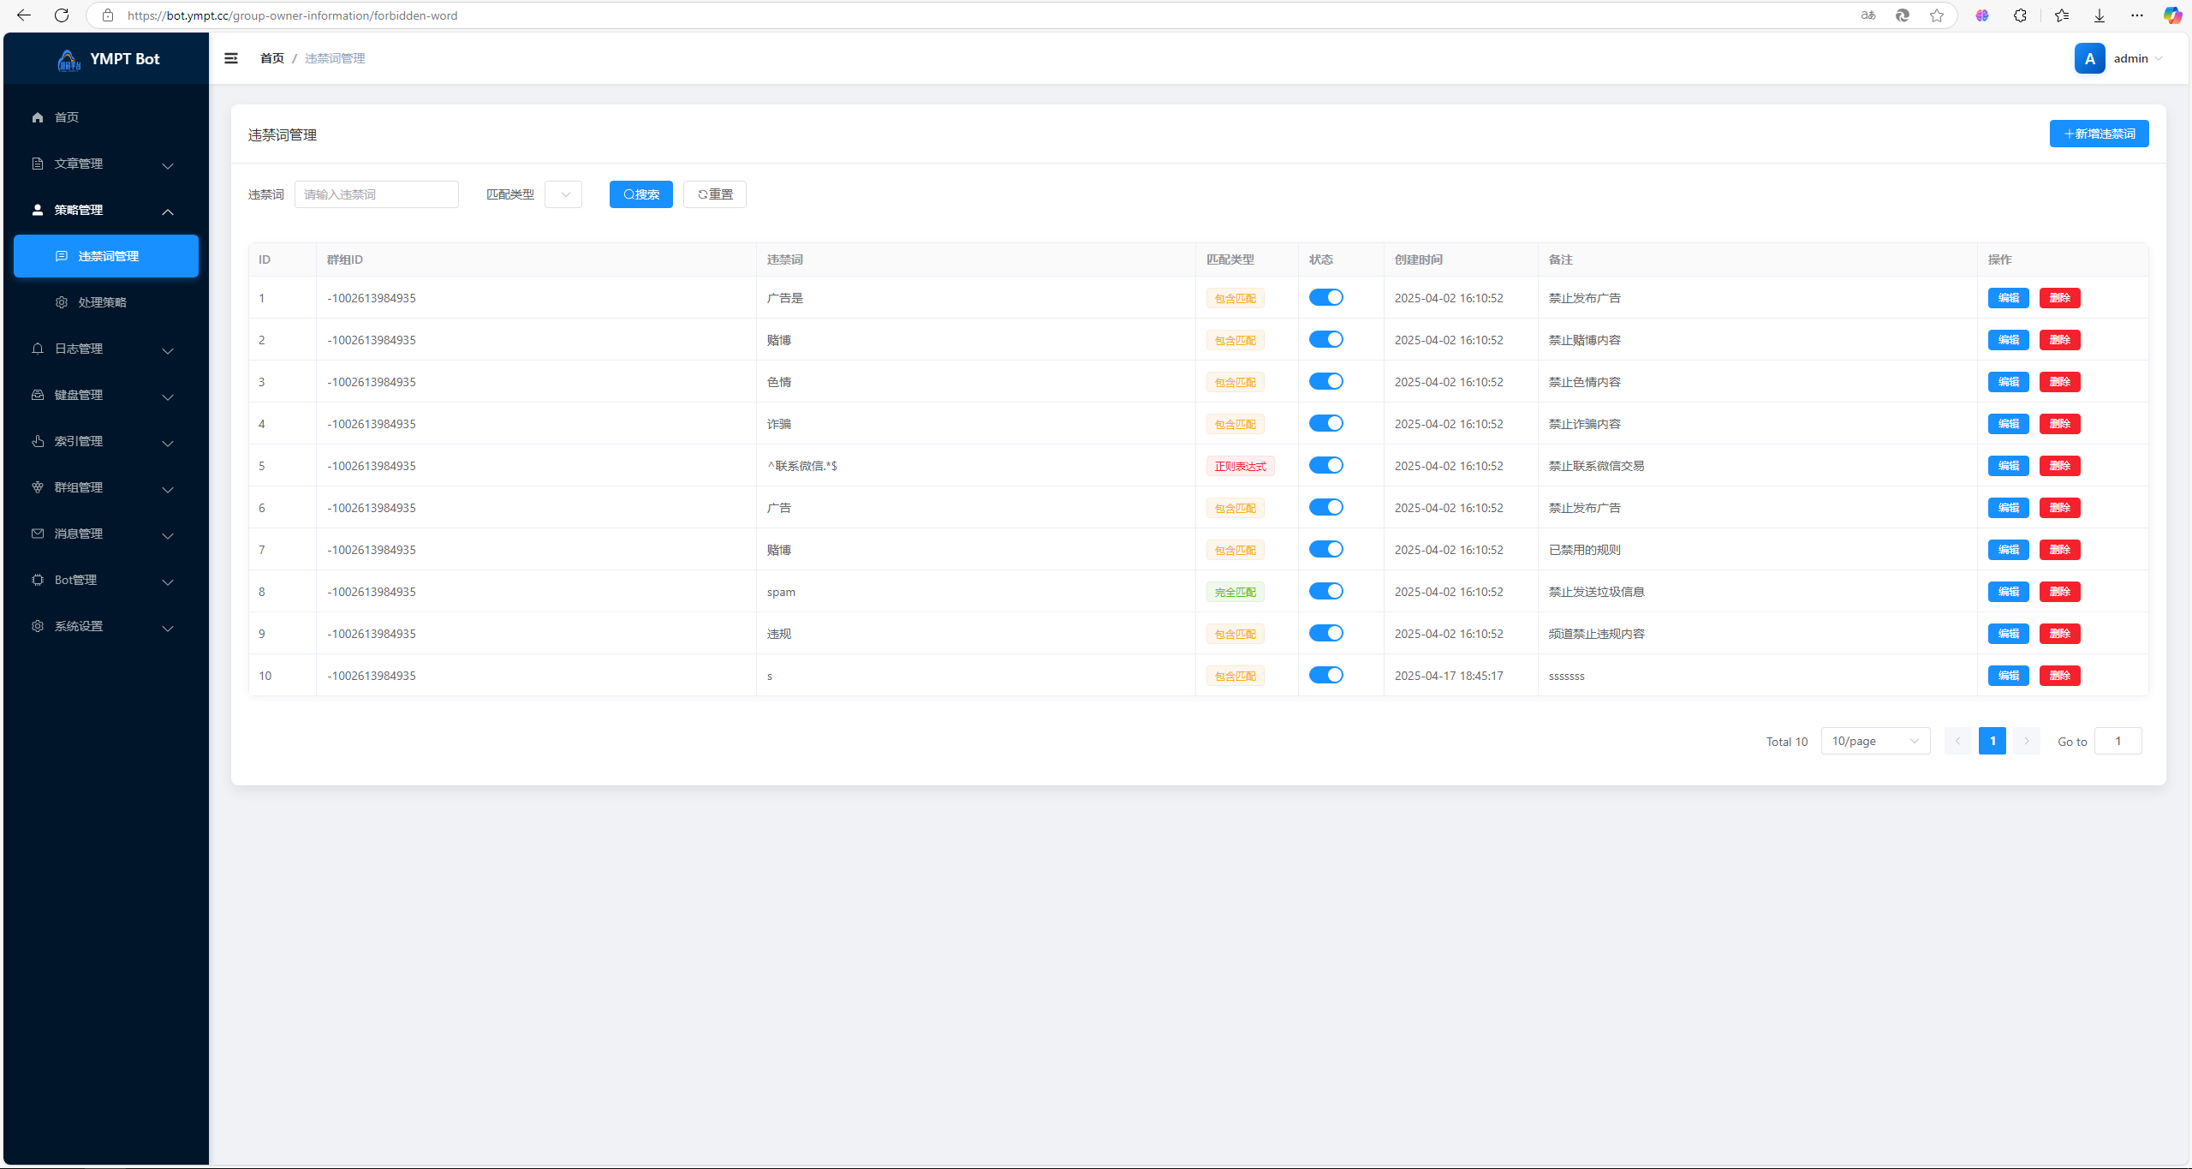Open 处理策略 menu item
This screenshot has height=1169, width=2192.
tap(103, 302)
